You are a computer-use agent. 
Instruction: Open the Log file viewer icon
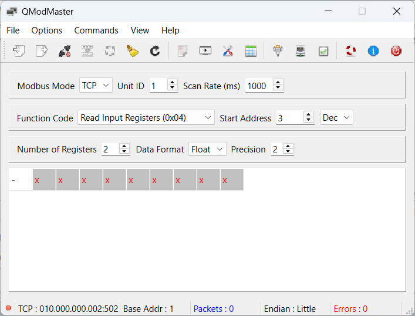point(183,51)
